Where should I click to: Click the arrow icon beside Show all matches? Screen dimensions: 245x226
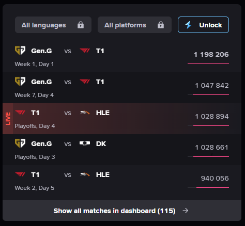(x=186, y=211)
